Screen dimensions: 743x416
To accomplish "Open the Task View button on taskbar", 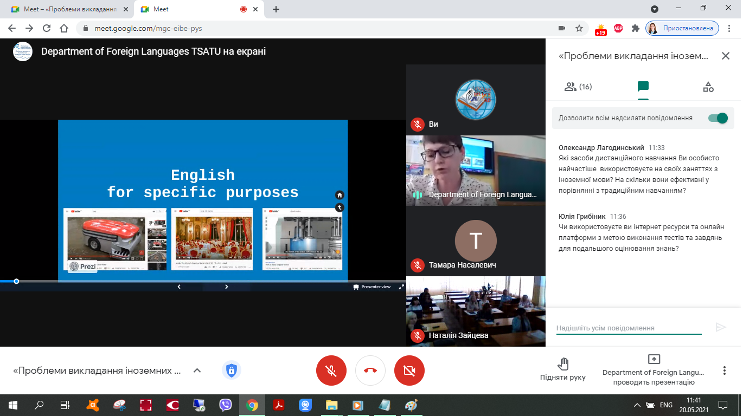I will click(65, 405).
